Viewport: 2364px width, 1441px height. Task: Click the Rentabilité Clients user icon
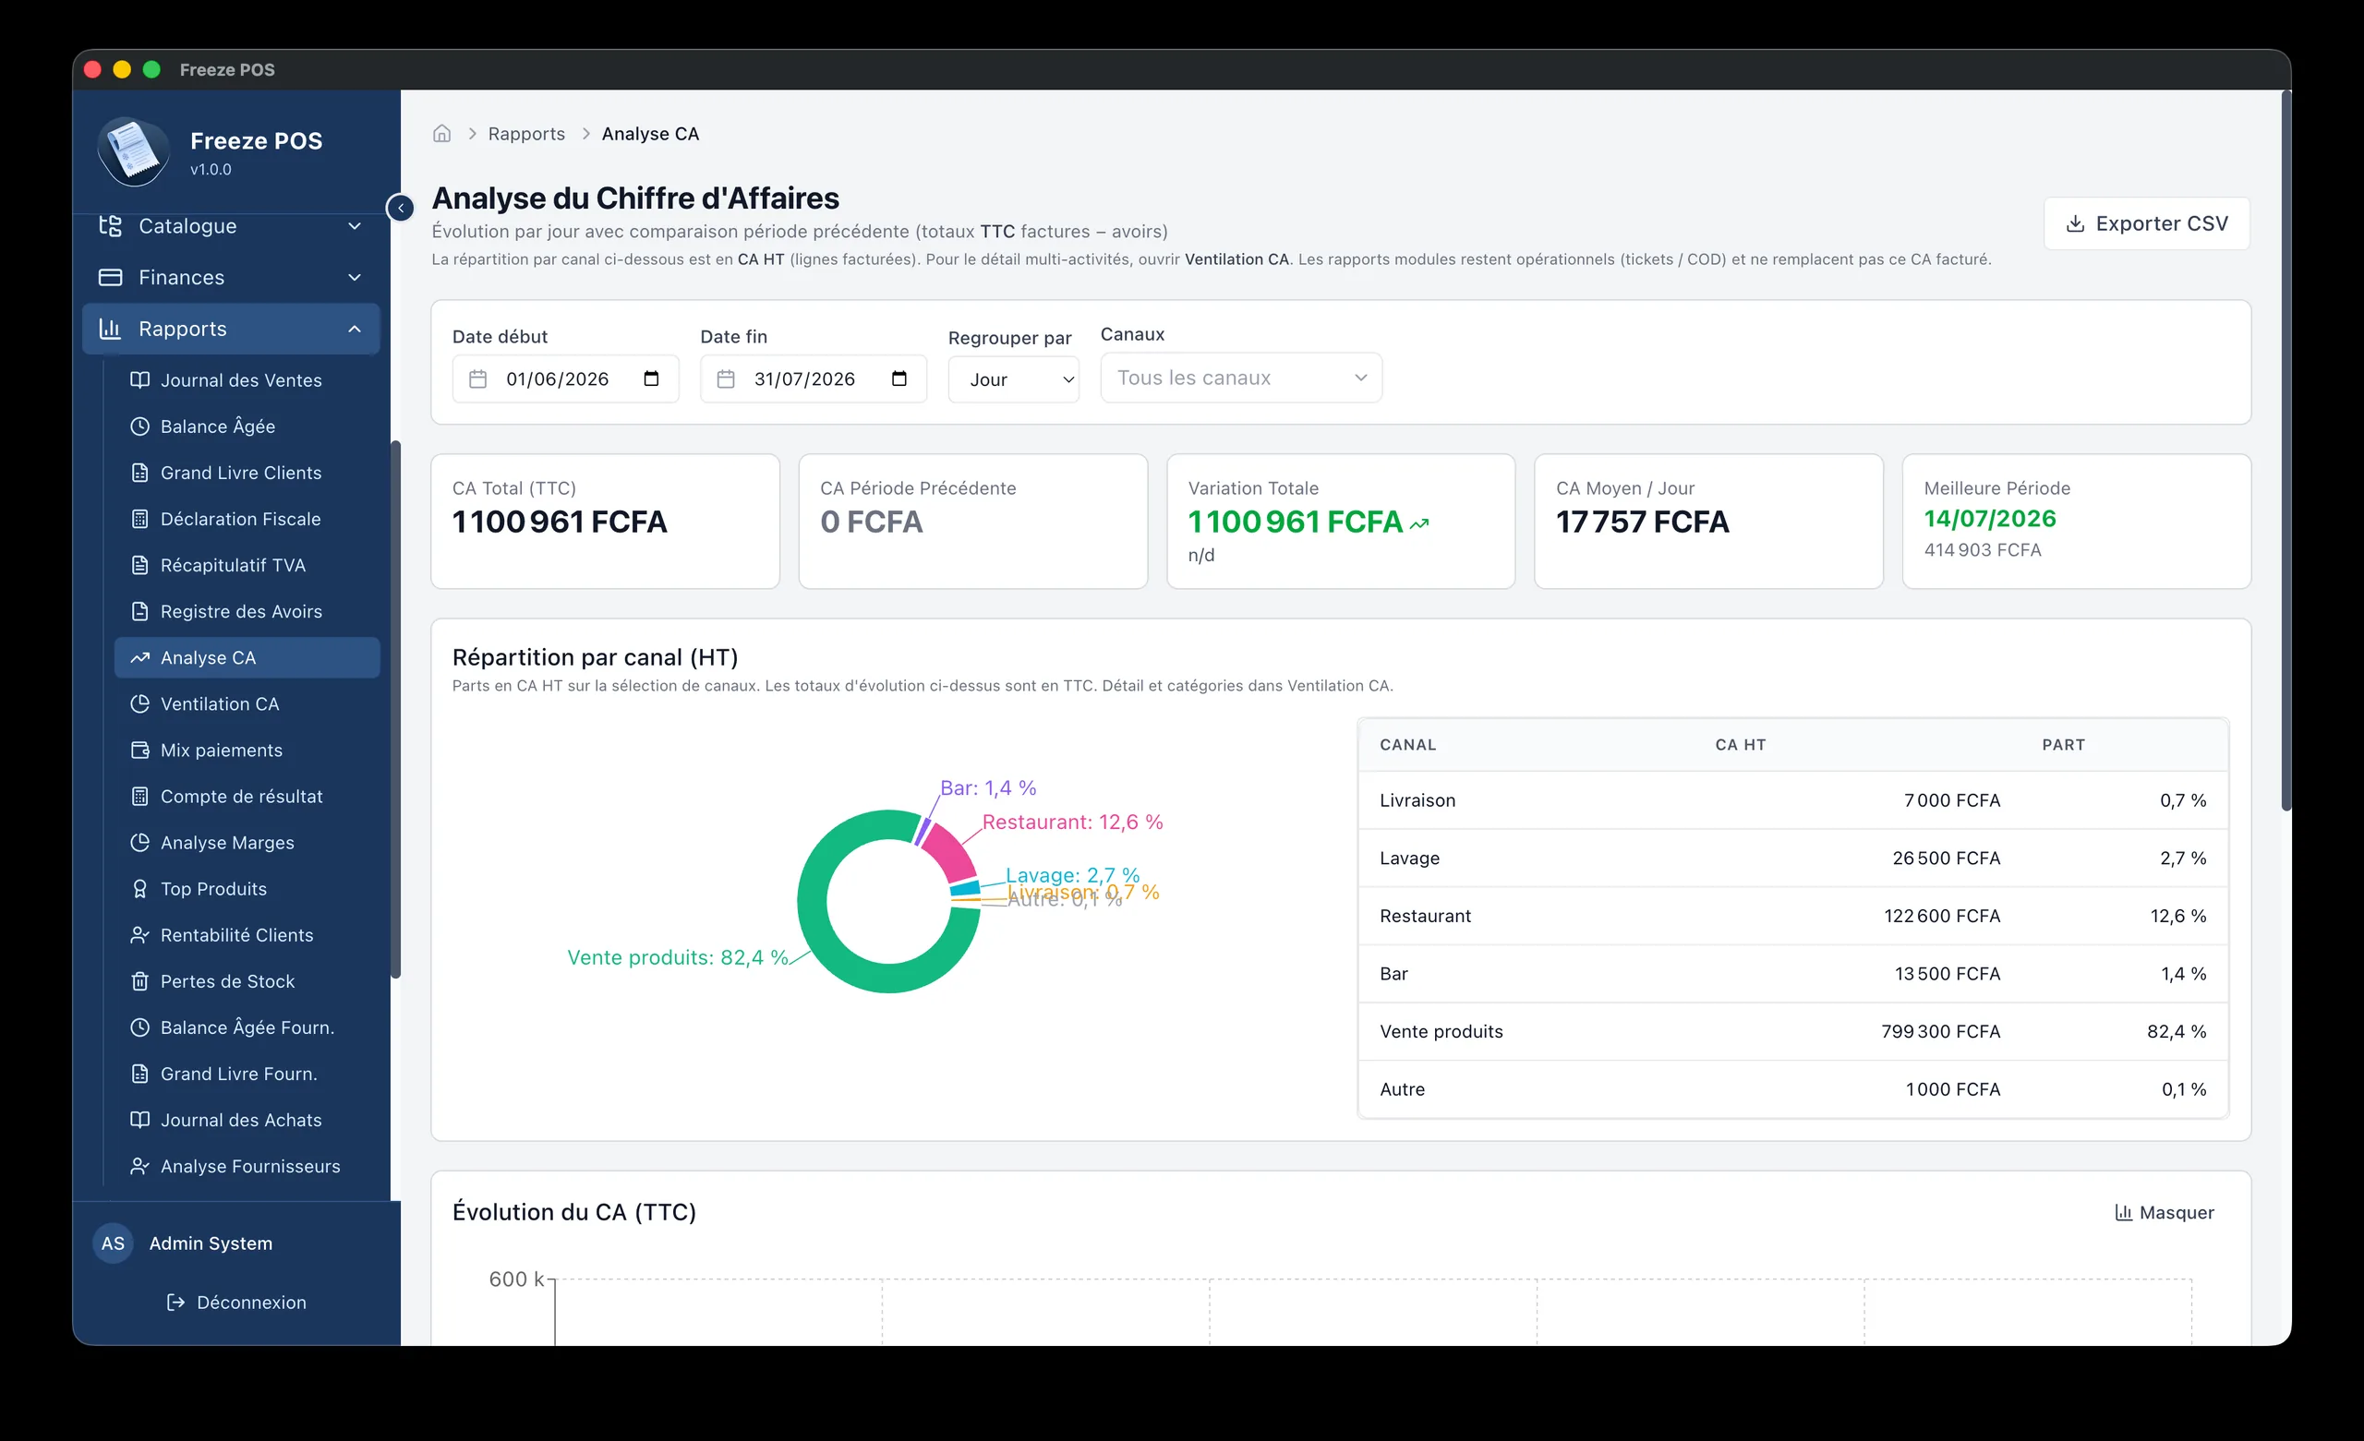click(140, 934)
